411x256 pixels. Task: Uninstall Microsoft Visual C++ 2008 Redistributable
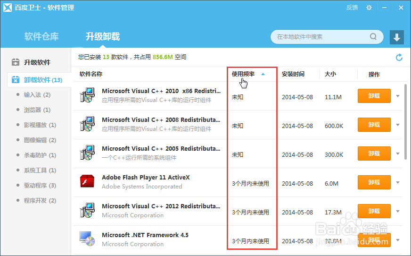374,125
